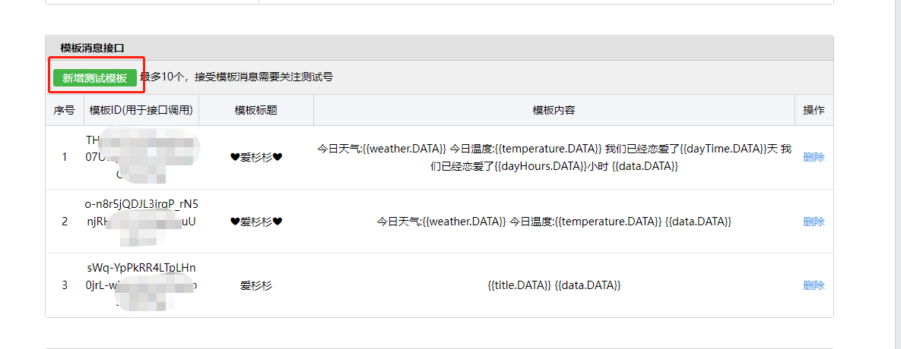The image size is (901, 349).
Task: Select the 模板标题 column header
Action: (256, 110)
